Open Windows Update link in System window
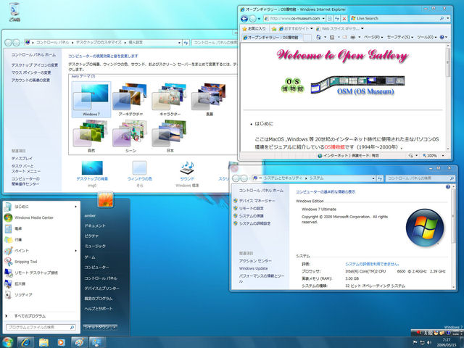Viewport: 464px width, 348px height. click(253, 268)
